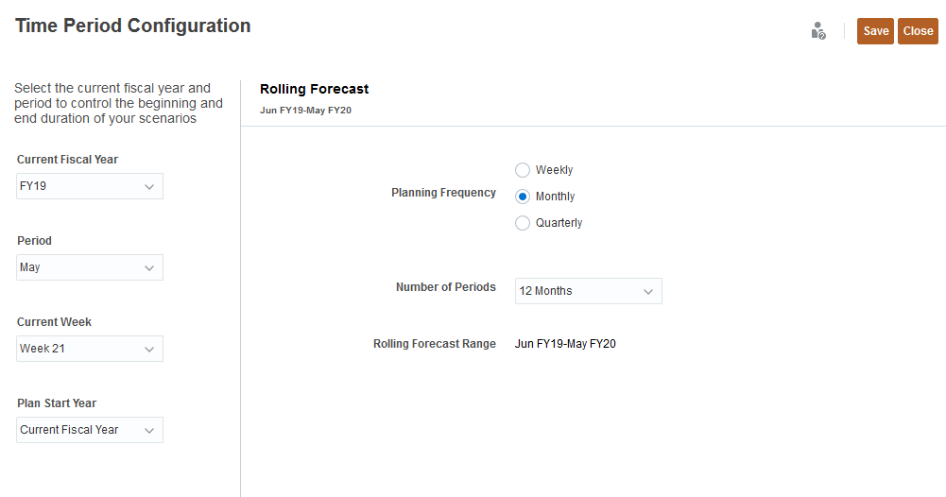This screenshot has height=497, width=946.
Task: Open the Current Fiscal Year dropdown
Action: (x=90, y=186)
